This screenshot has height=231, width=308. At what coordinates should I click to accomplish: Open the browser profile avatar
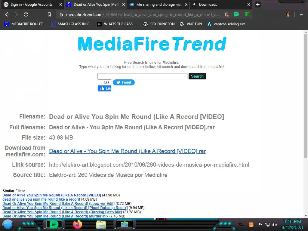tap(288, 14)
